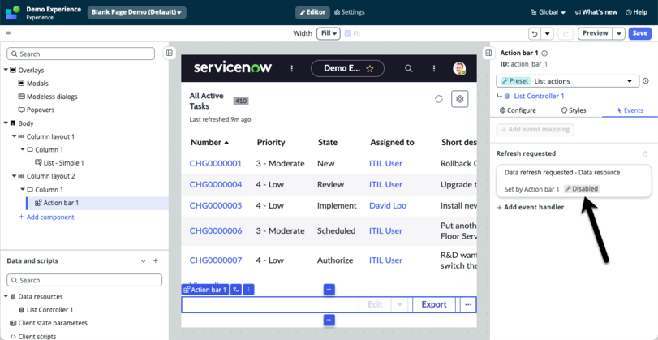Collapse the Body tree node
This screenshot has width=658, height=340.
[6, 123]
